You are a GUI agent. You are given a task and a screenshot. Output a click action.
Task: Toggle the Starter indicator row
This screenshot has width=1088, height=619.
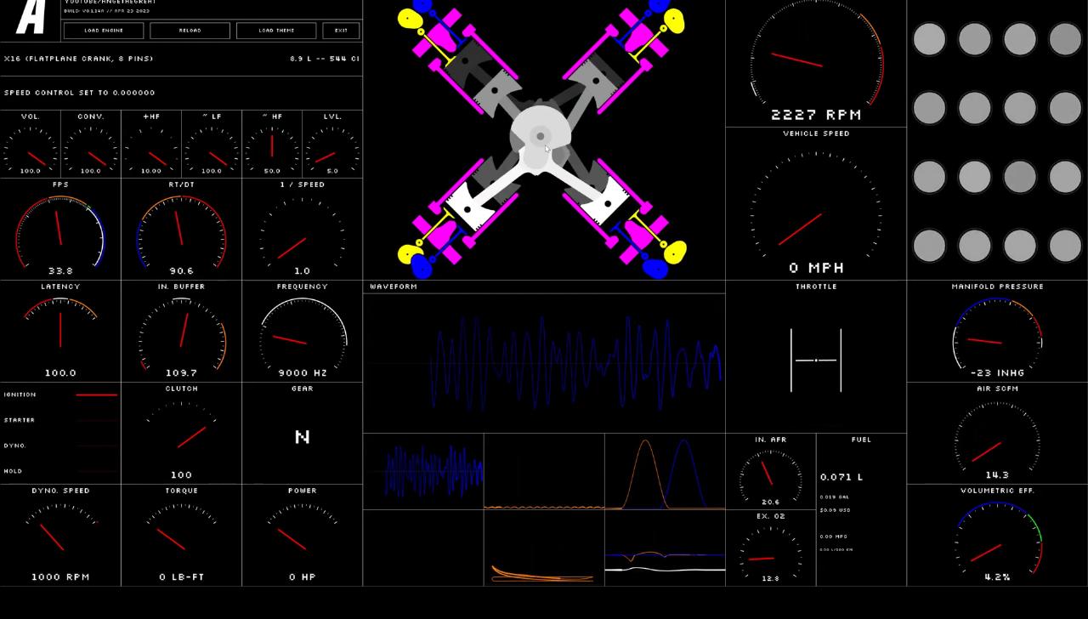[60, 420]
